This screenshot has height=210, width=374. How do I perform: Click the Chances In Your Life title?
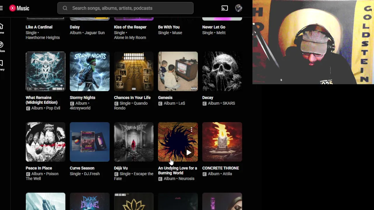click(x=132, y=97)
